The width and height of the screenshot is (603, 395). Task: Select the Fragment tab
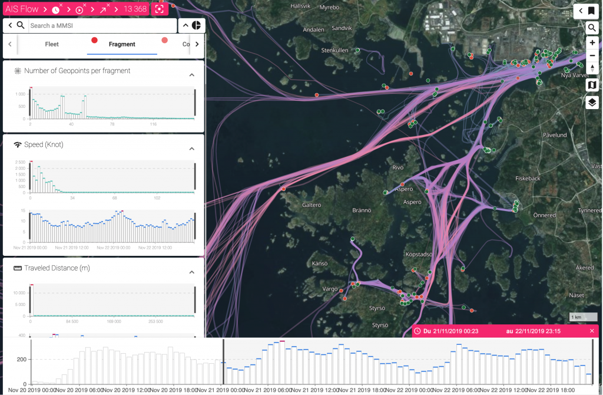122,44
